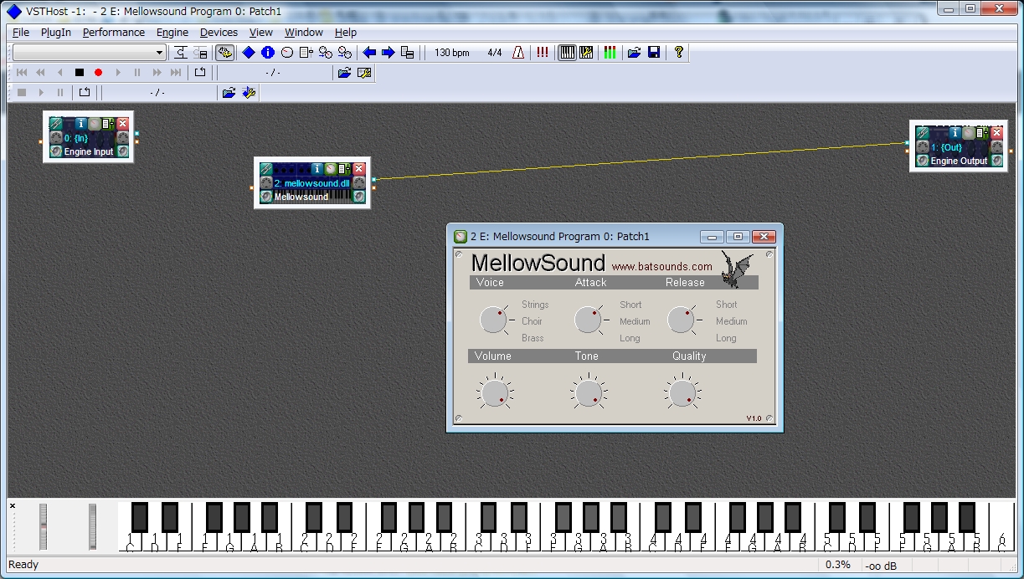Open the Performance menu
This screenshot has height=579, width=1024.
coord(114,33)
